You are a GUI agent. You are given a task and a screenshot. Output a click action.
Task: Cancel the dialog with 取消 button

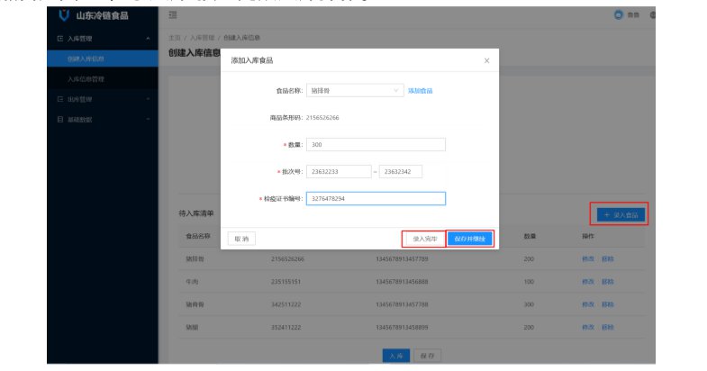point(241,239)
